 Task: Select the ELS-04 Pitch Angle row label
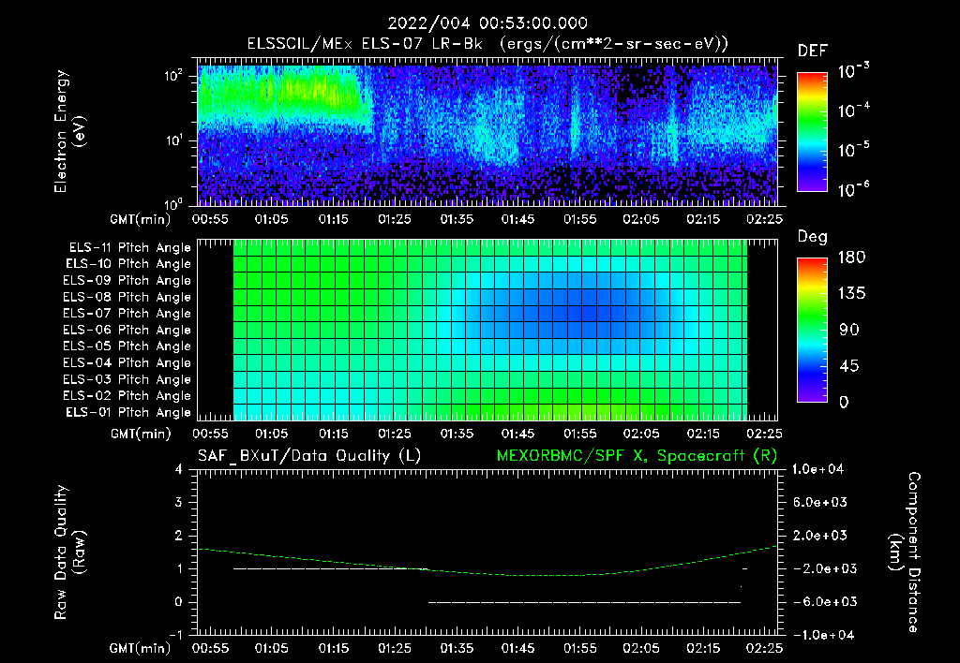127,362
